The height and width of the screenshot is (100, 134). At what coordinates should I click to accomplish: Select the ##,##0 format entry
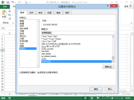click(77, 51)
